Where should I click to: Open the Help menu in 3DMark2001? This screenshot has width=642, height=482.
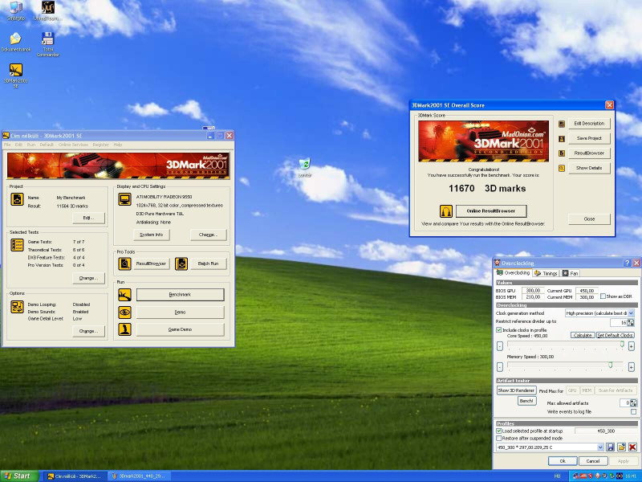118,145
